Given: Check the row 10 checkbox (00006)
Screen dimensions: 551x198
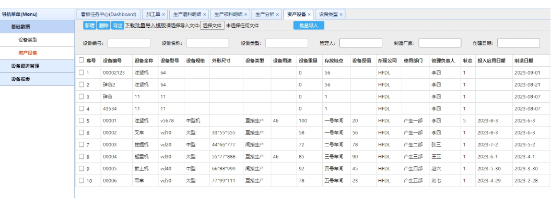Looking at the screenshot, I should coord(81,180).
